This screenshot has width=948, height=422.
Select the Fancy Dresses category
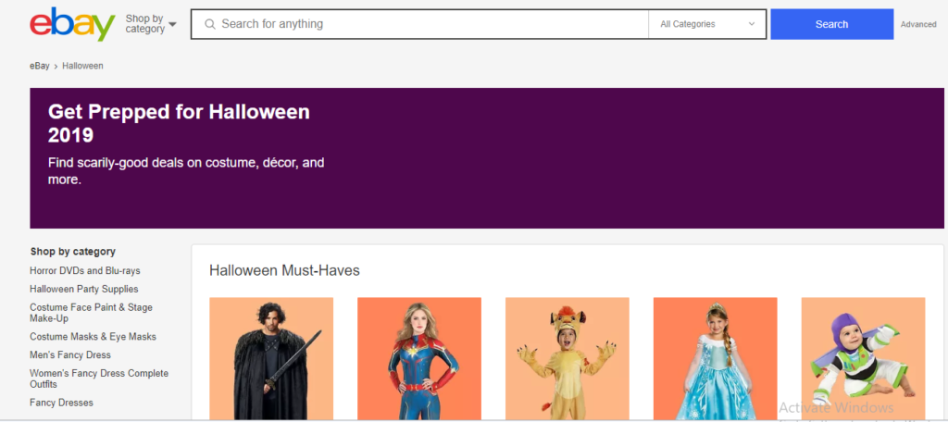[62, 403]
